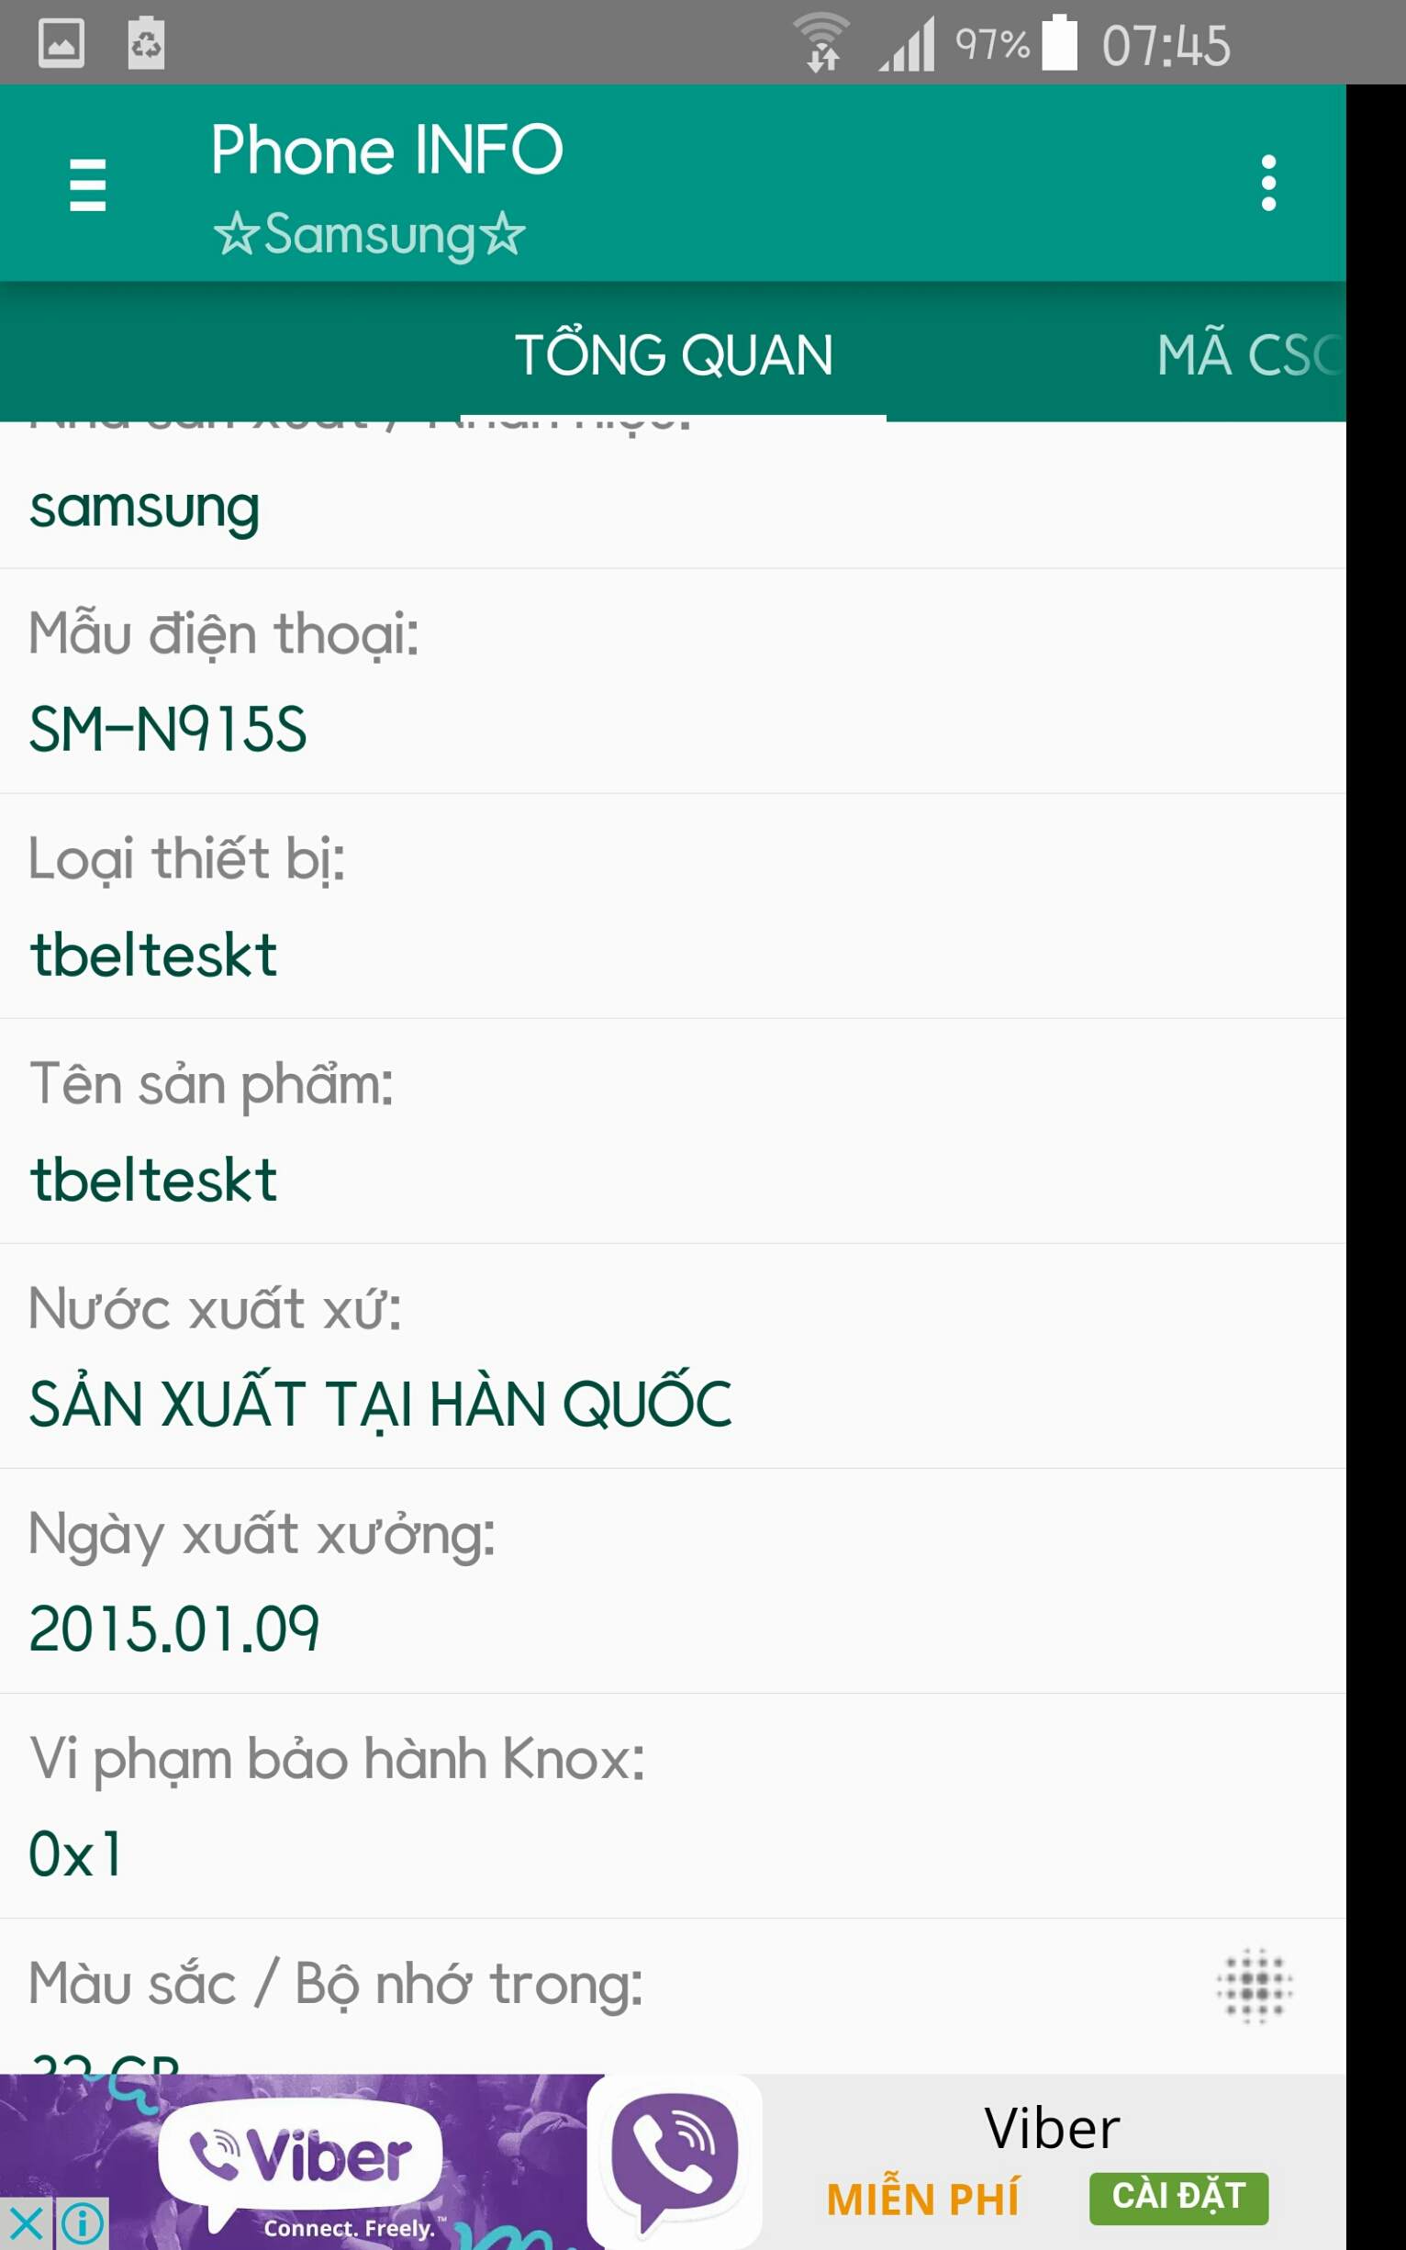
Task: Select the SM-N915S phone model row
Action: coord(674,682)
